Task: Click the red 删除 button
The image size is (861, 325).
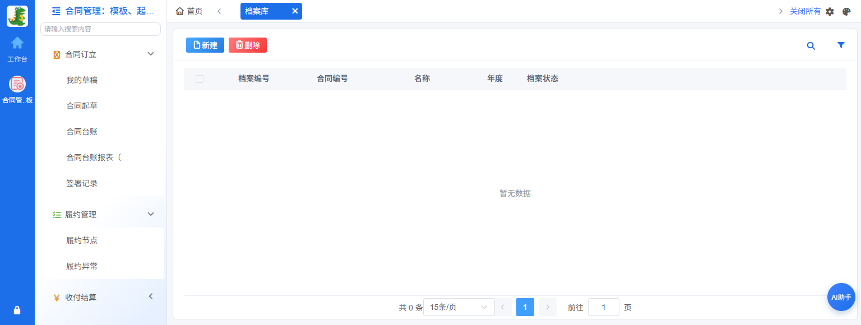Action: pyautogui.click(x=248, y=45)
